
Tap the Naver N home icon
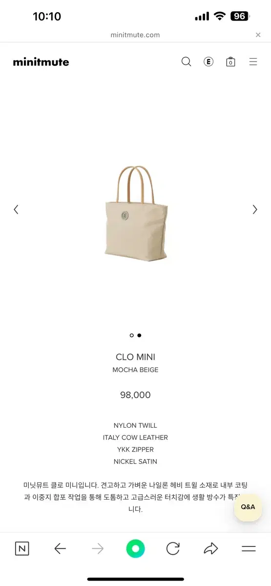tap(22, 548)
